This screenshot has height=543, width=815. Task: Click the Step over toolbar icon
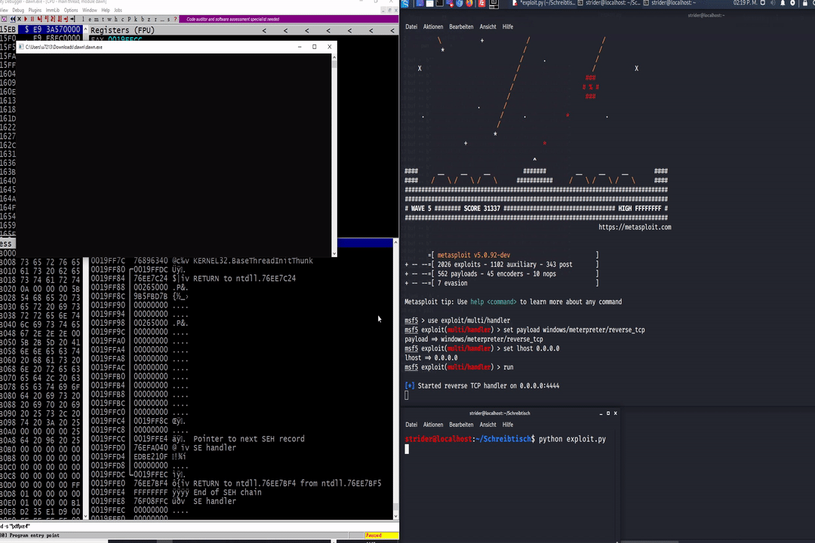pyautogui.click(x=46, y=19)
